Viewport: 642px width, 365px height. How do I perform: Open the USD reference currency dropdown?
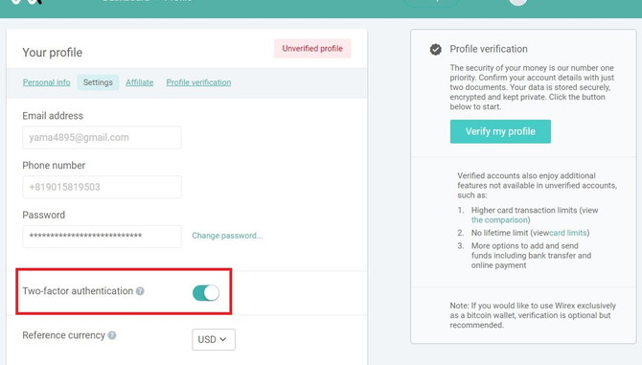(x=214, y=340)
